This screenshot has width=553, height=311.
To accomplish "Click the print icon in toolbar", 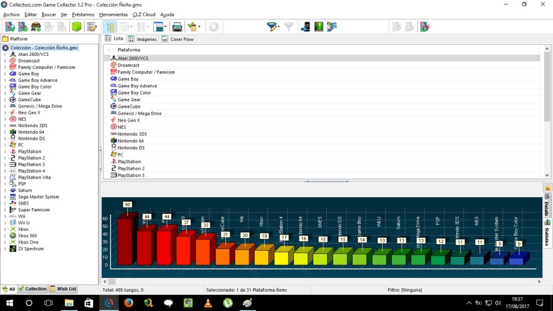I will click(x=177, y=27).
